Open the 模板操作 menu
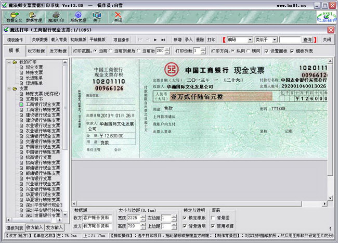The image size is (338, 243). coord(15,40)
